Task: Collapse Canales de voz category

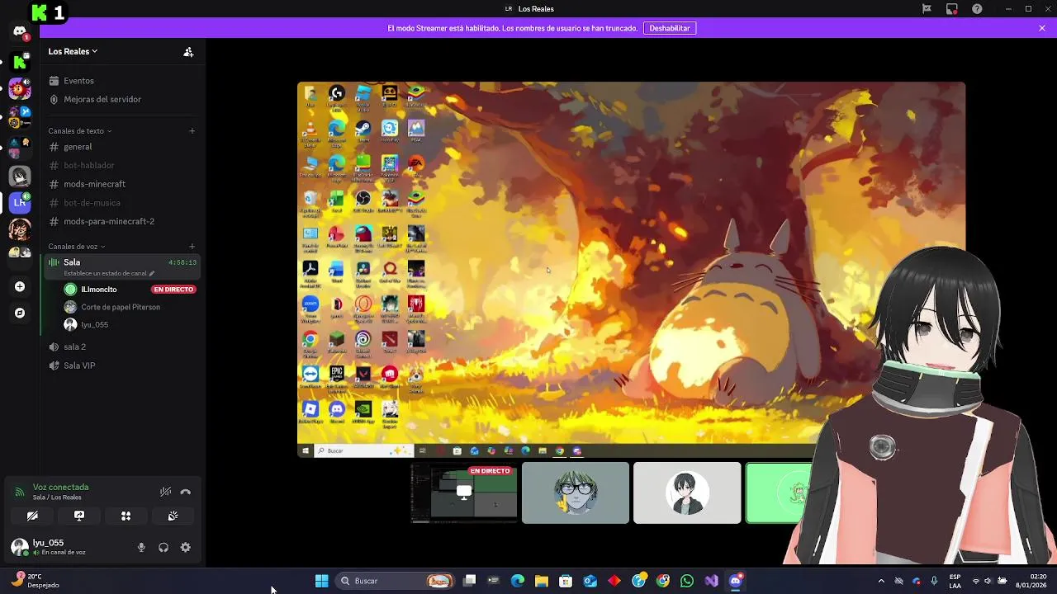Action: point(76,246)
